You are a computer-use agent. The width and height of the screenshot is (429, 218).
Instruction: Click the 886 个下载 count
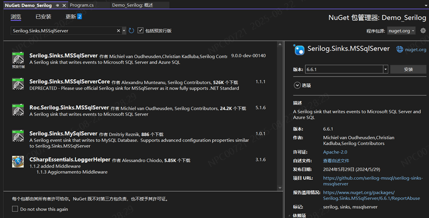[x=152, y=134]
